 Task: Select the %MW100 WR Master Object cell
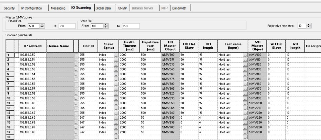click(x=257, y=55)
